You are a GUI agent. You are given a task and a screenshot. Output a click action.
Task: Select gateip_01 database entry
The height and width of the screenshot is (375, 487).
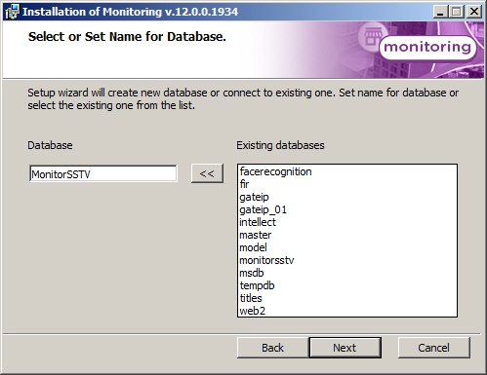[x=263, y=209]
